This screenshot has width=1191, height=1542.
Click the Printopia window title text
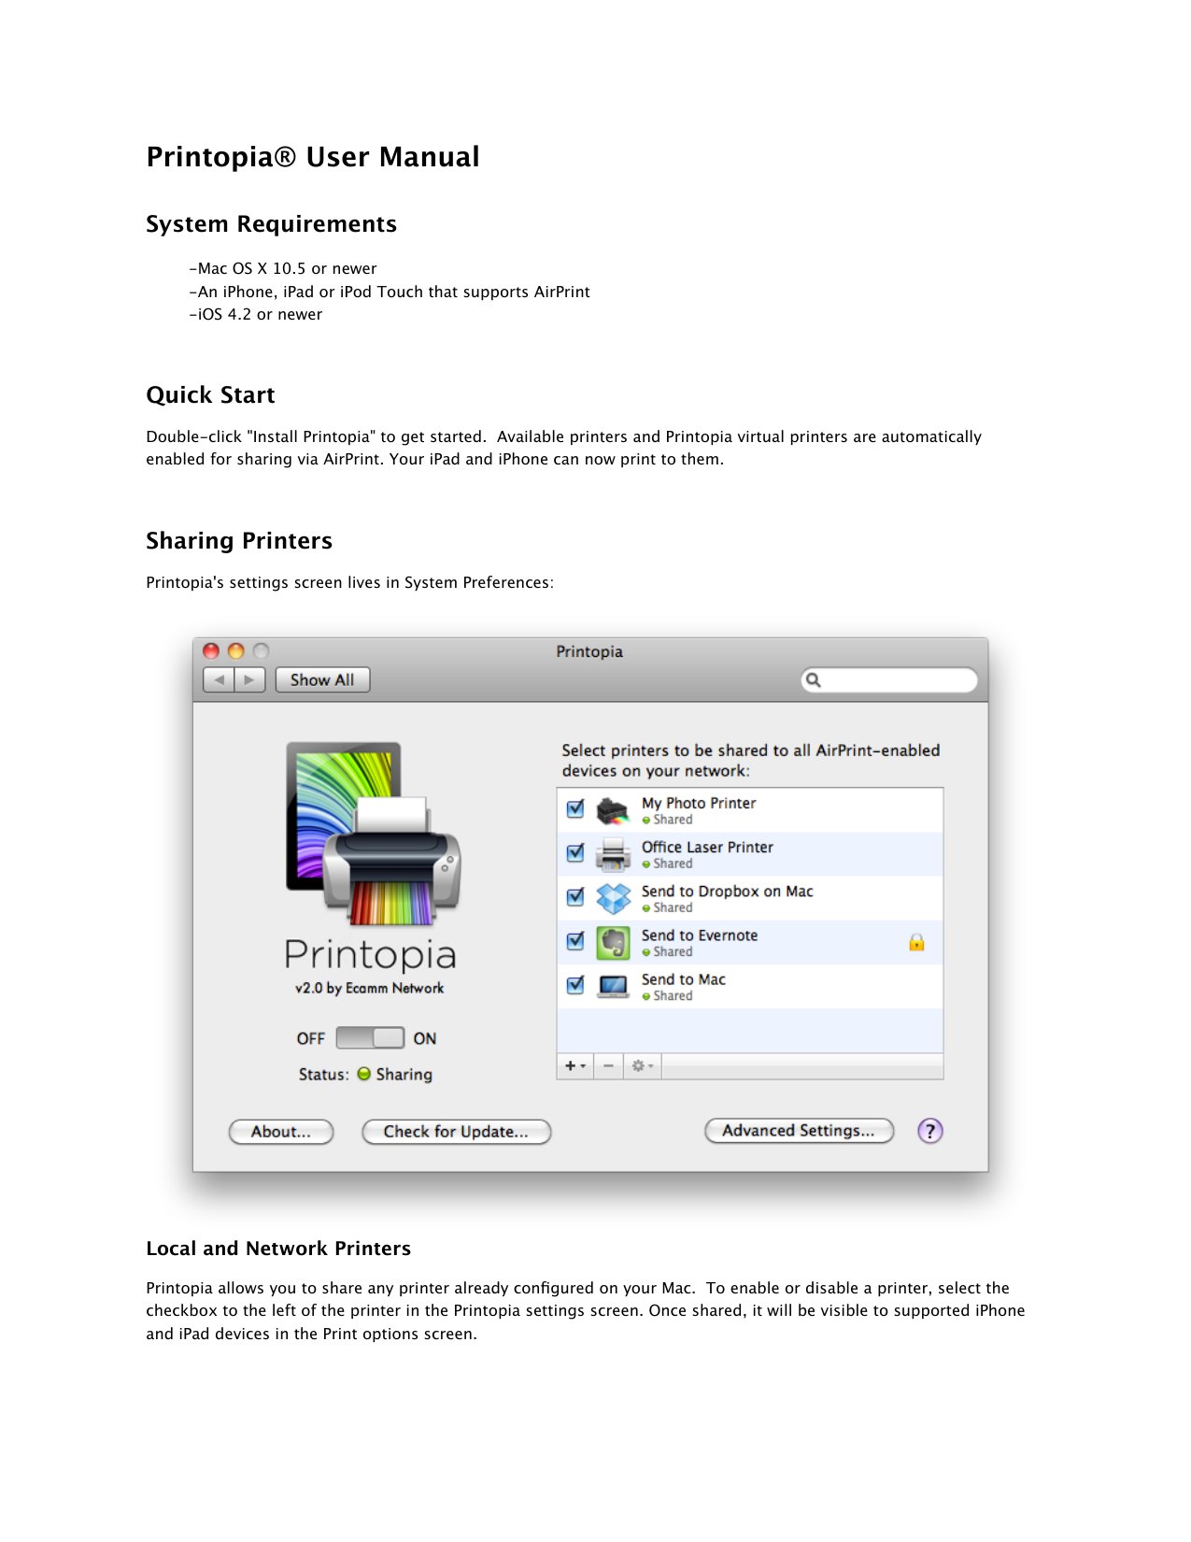[x=589, y=651]
